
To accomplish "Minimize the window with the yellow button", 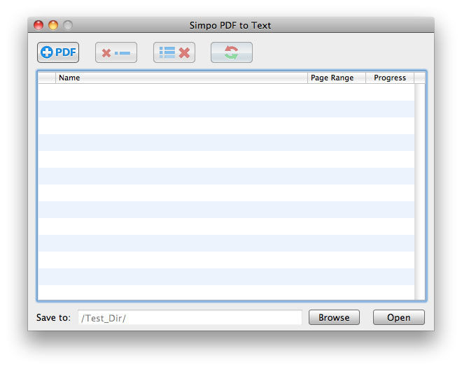I will click(x=53, y=25).
